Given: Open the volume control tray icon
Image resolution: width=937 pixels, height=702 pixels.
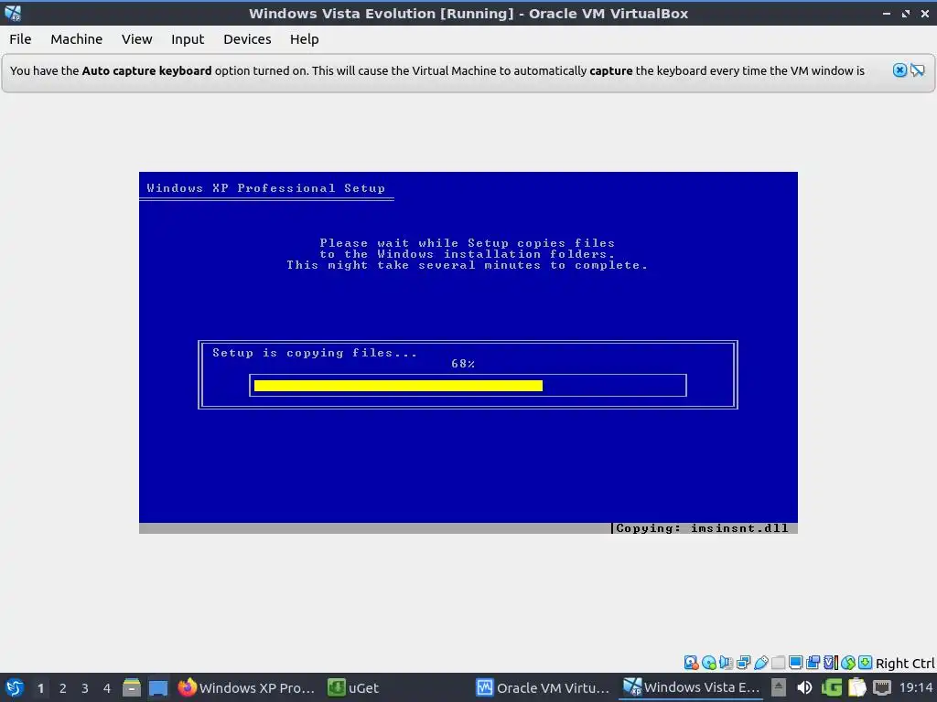Looking at the screenshot, I should [x=804, y=687].
